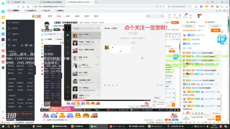230x129 pixels.
Task: Open 直播导航 in the 360 live bar
Action: tap(59, 11)
